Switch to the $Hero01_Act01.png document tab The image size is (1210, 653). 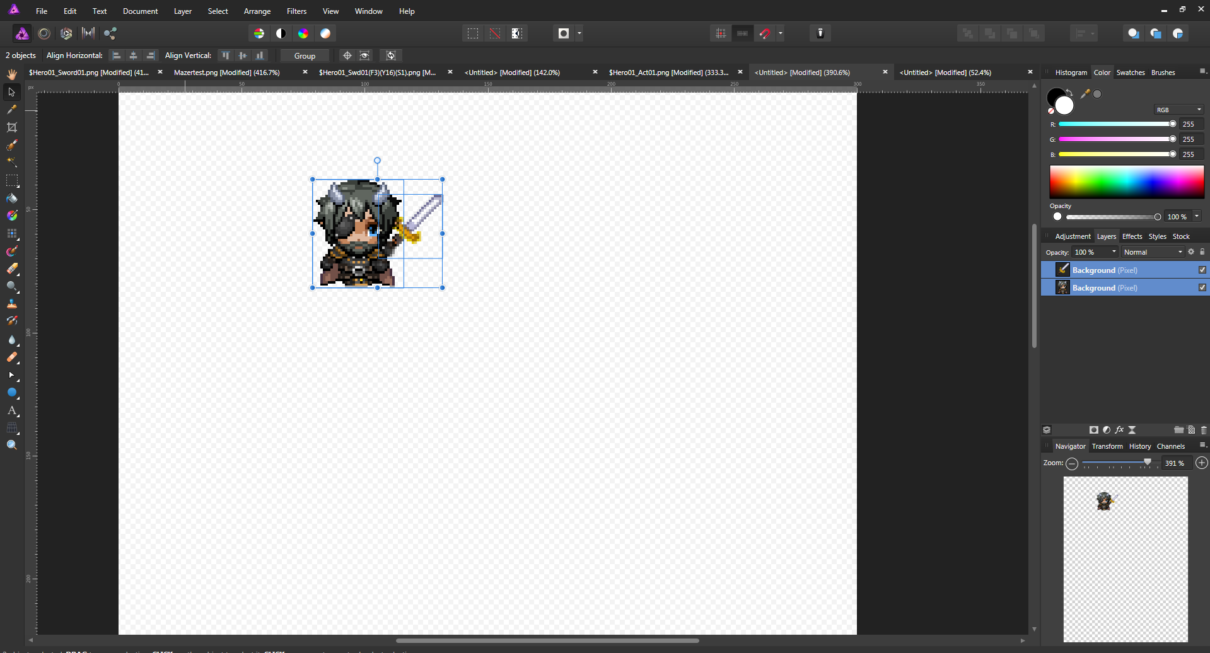[668, 72]
